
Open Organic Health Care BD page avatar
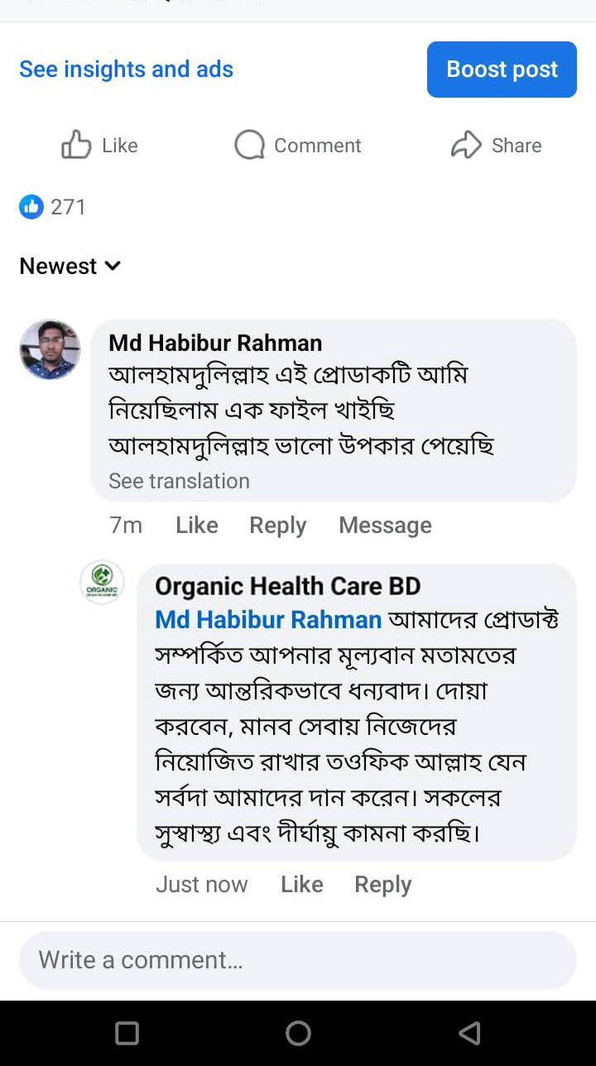click(102, 582)
